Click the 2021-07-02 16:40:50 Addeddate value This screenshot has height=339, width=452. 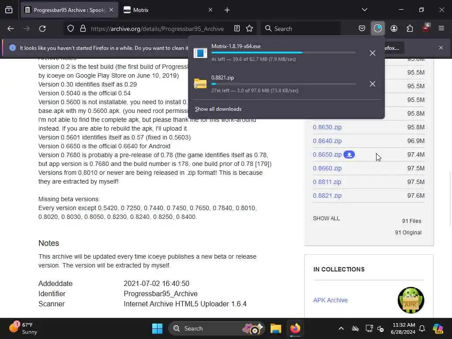click(x=157, y=284)
